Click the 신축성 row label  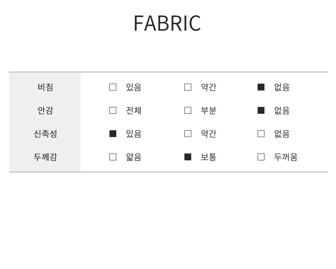(x=45, y=134)
